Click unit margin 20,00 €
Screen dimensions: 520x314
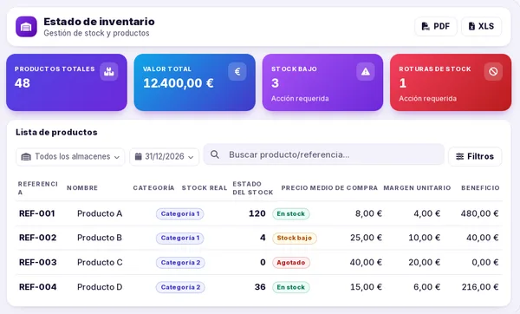pos(425,262)
